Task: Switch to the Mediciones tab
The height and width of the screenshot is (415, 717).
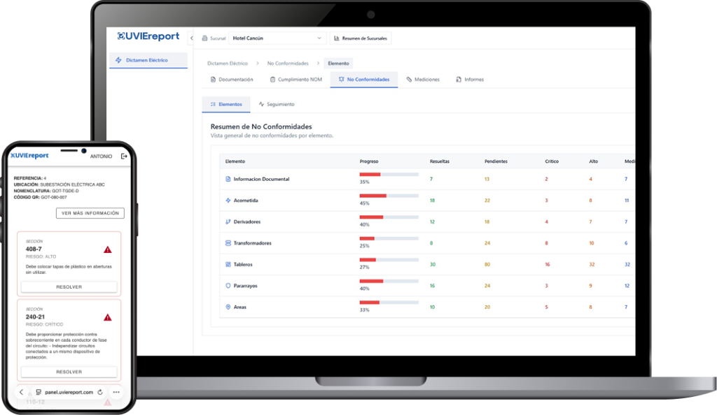Action: point(423,80)
